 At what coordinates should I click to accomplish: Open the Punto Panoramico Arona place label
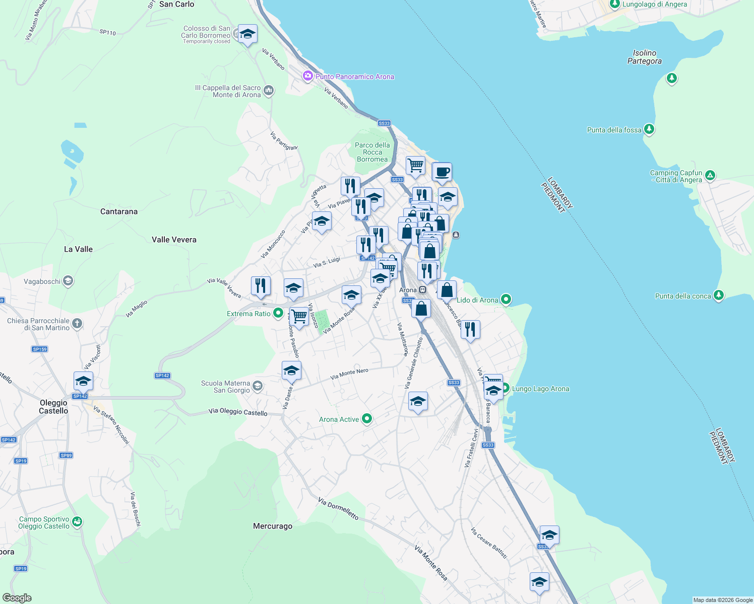coord(354,77)
